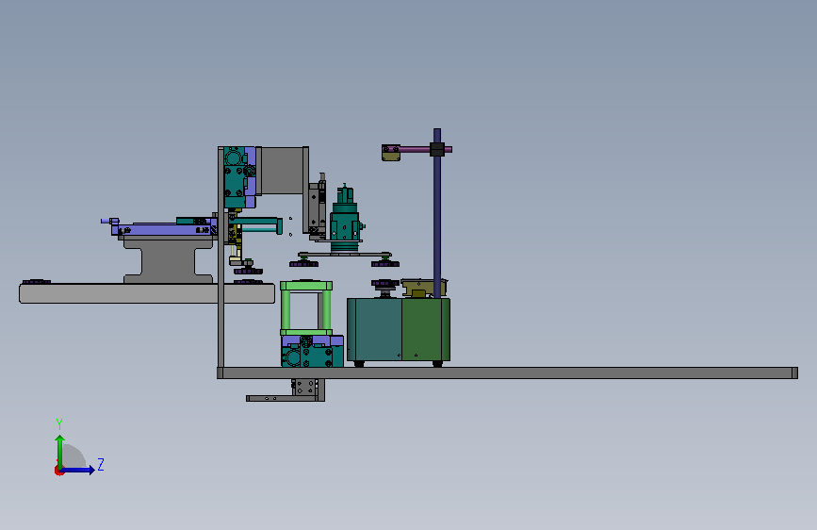Select the black clamp joining arm and post
817x530 pixels.
(437, 150)
